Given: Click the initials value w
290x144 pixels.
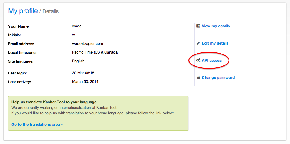Looking at the screenshot, I should click(74, 35).
